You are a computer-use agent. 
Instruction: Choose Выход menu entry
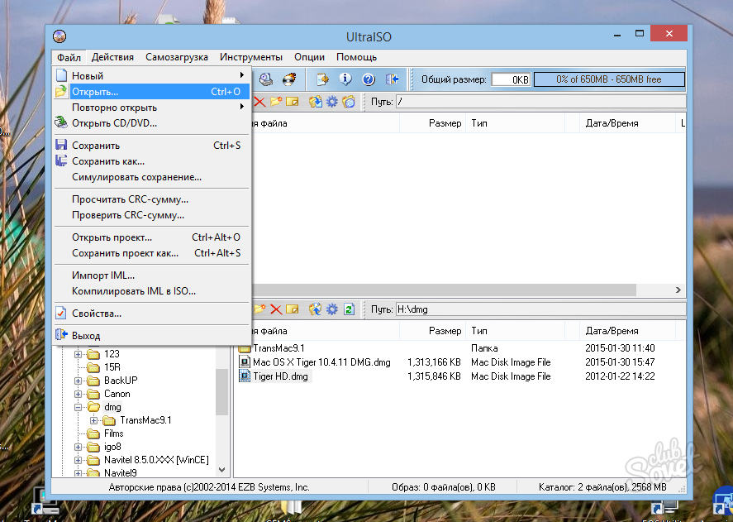coord(151,336)
